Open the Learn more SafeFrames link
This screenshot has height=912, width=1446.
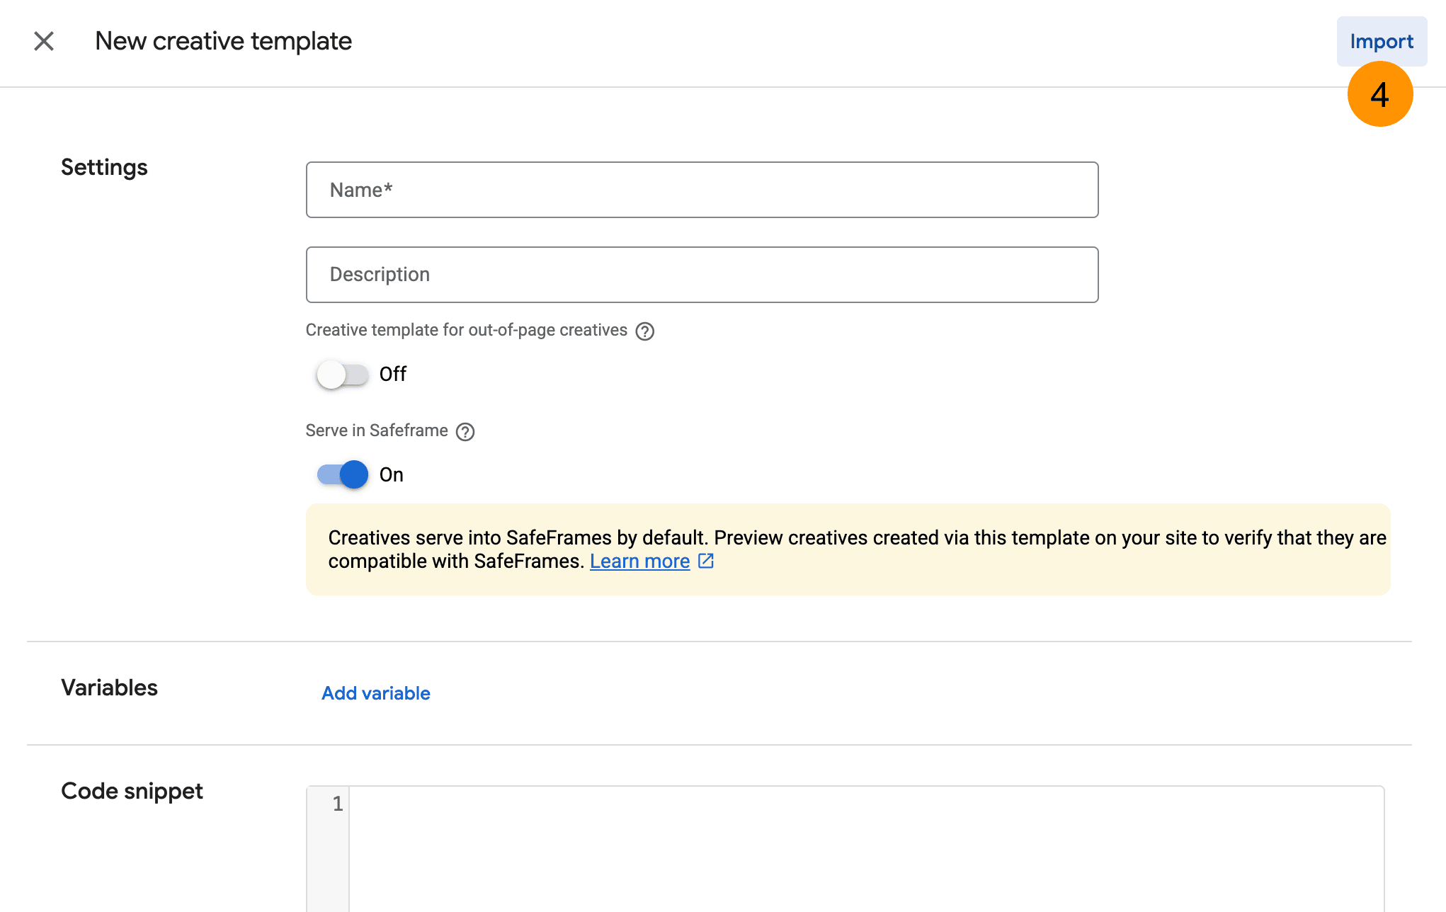[639, 562]
